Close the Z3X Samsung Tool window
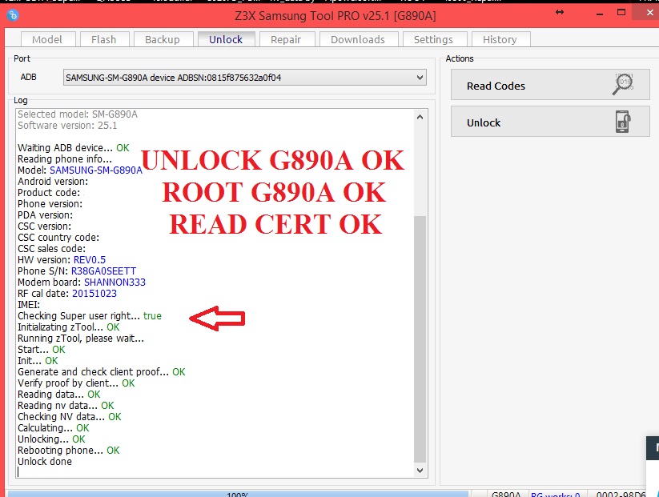Image resolution: width=659 pixels, height=497 pixels. (x=649, y=13)
